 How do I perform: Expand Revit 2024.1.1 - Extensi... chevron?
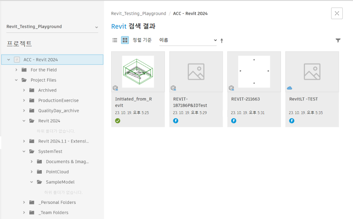tap(24, 141)
